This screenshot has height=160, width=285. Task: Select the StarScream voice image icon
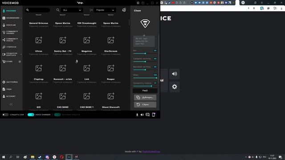[x=111, y=40]
